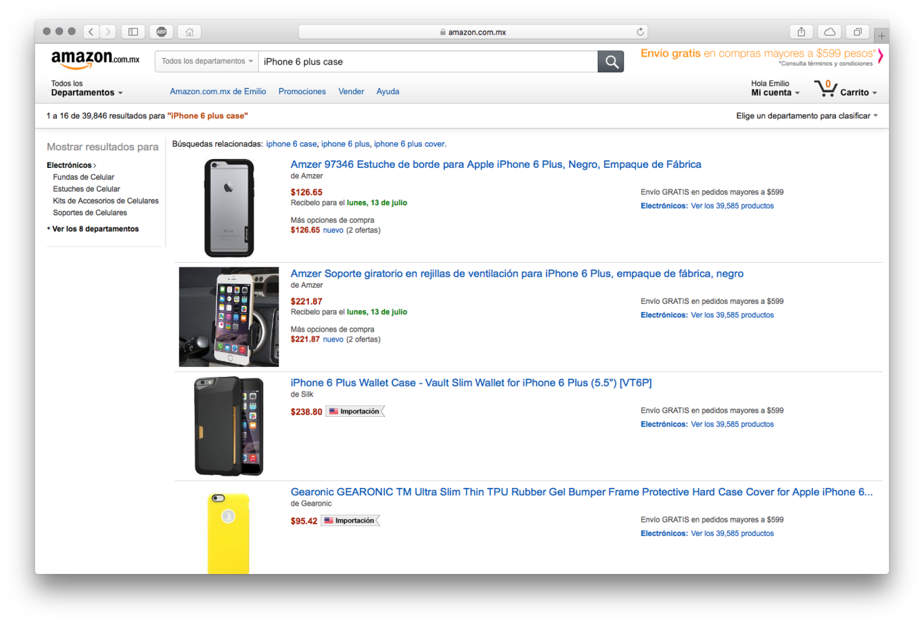Open the Safari sidebar
Image resolution: width=924 pixels, height=624 pixels.
click(133, 31)
